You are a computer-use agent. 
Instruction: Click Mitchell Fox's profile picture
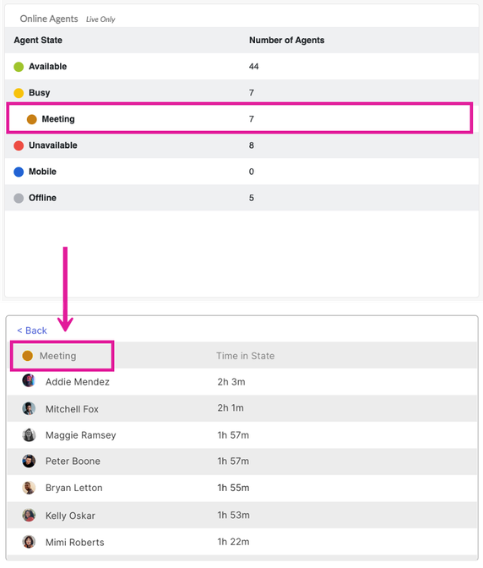coord(29,408)
